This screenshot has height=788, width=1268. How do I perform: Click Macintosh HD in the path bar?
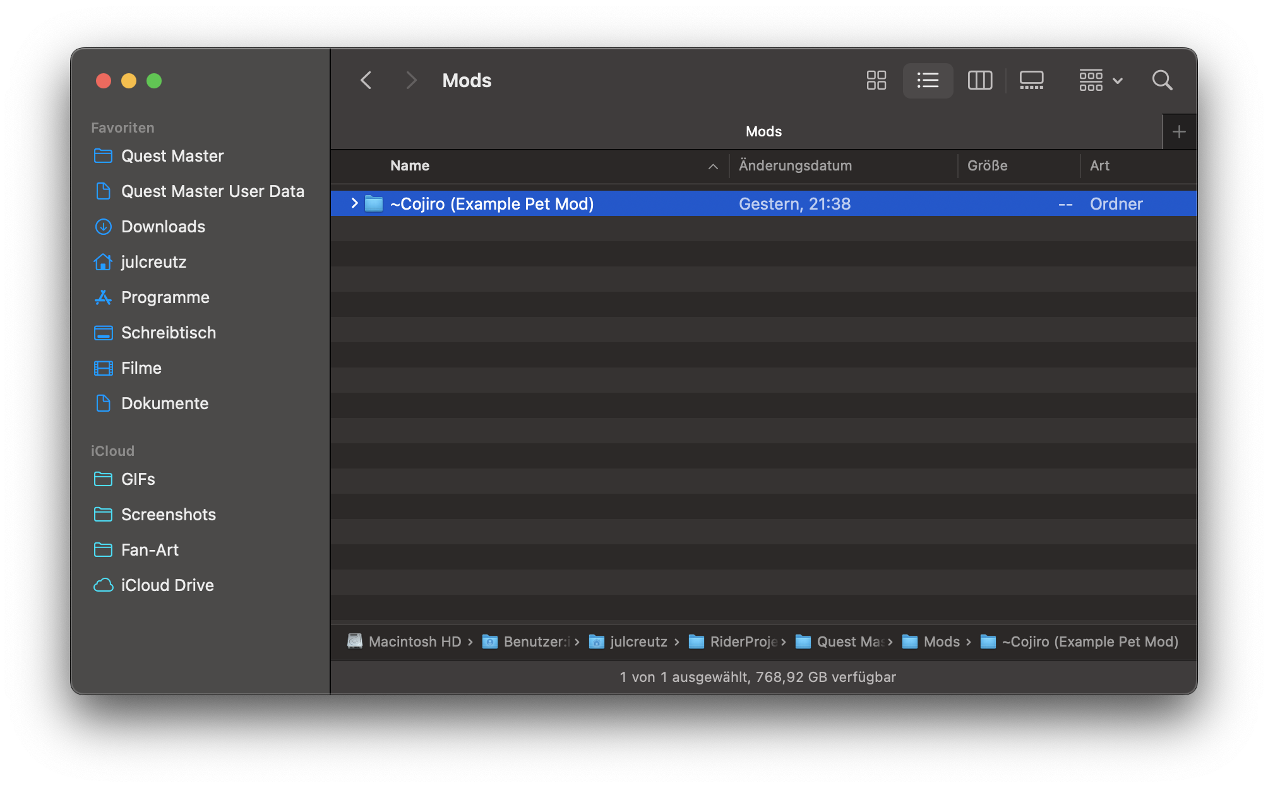pos(405,642)
